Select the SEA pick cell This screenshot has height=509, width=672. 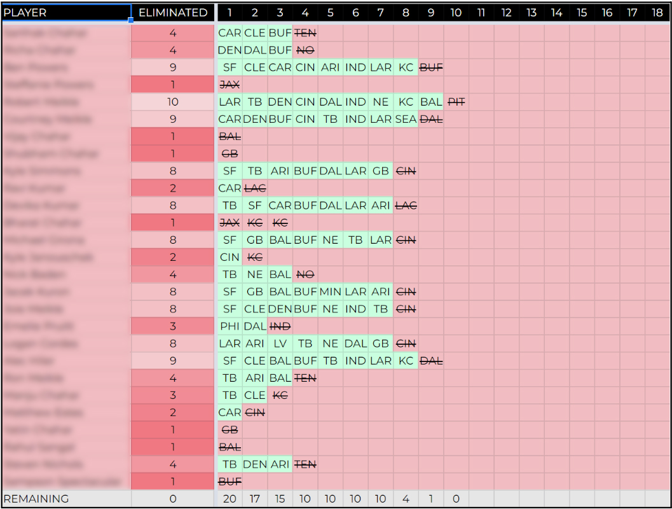click(406, 119)
